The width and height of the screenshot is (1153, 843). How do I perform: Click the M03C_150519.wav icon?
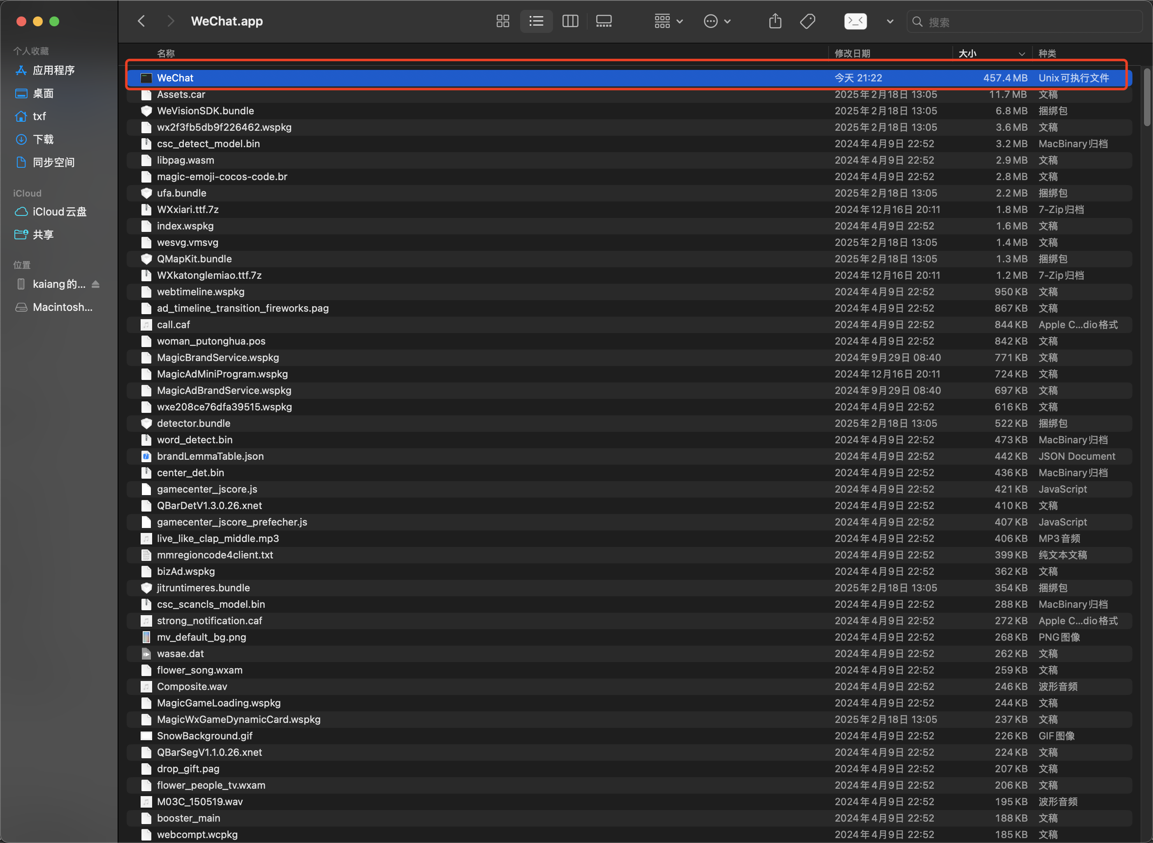(x=146, y=801)
